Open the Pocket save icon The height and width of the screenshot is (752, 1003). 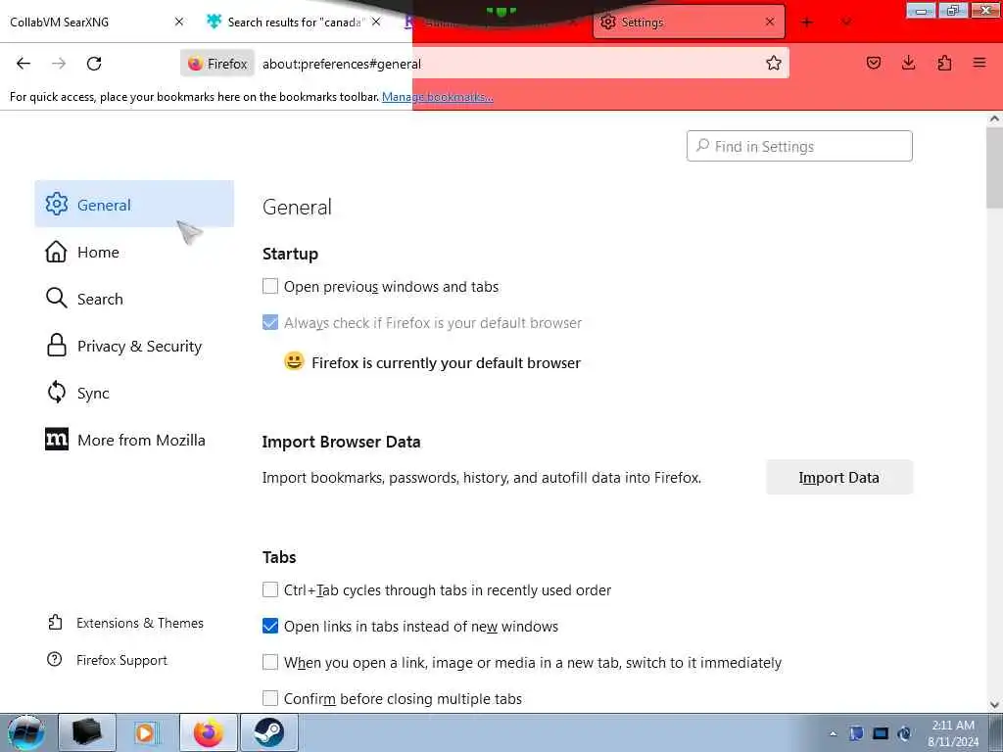[x=873, y=63]
